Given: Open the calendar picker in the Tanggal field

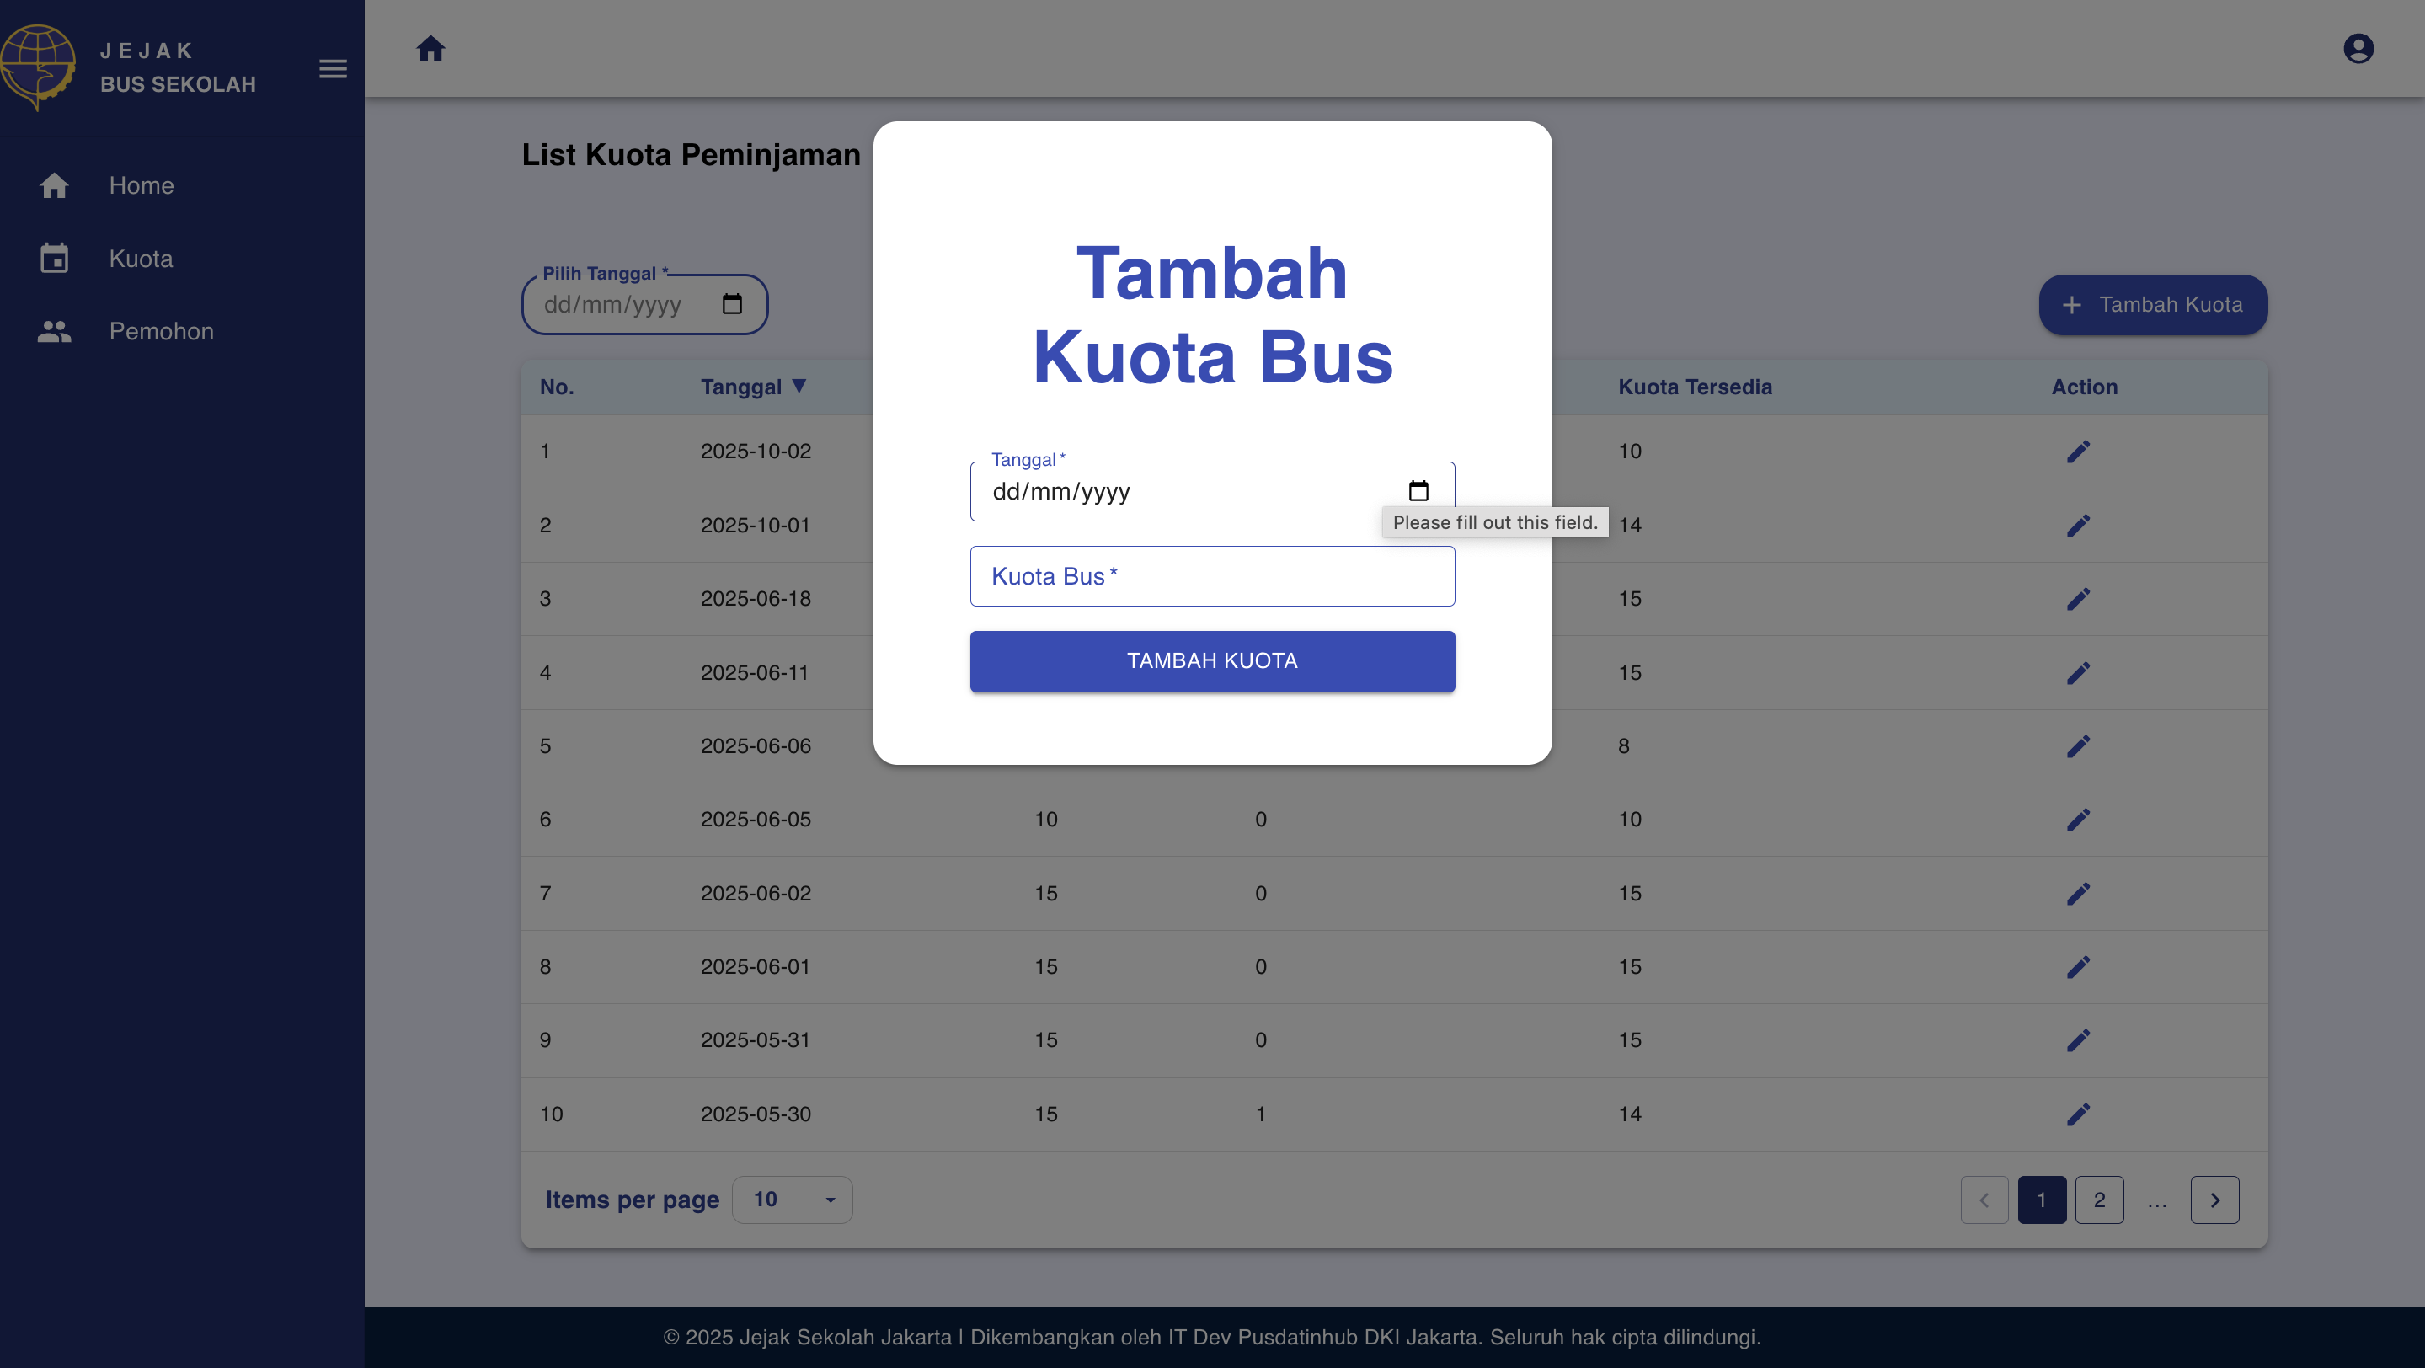Looking at the screenshot, I should 1418,490.
